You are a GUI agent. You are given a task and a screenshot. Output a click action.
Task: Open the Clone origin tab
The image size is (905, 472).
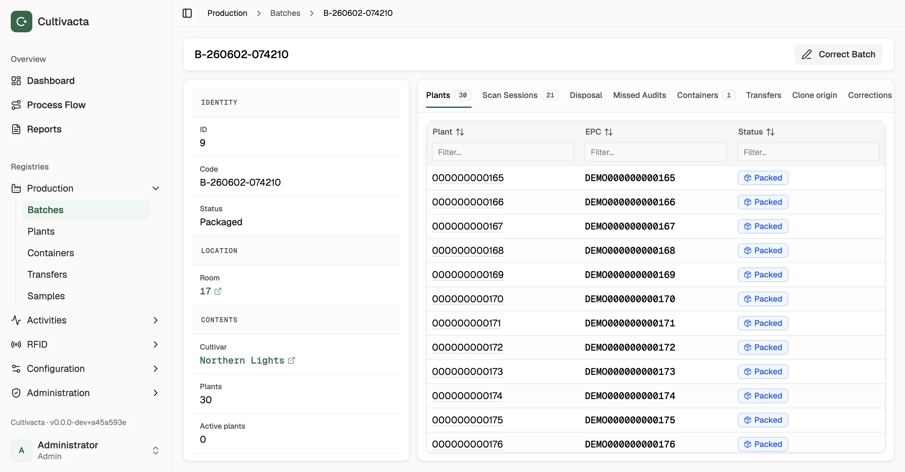814,95
